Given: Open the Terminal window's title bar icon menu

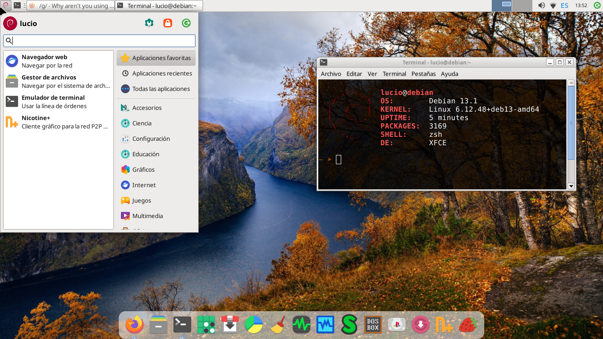Looking at the screenshot, I should coord(324,62).
